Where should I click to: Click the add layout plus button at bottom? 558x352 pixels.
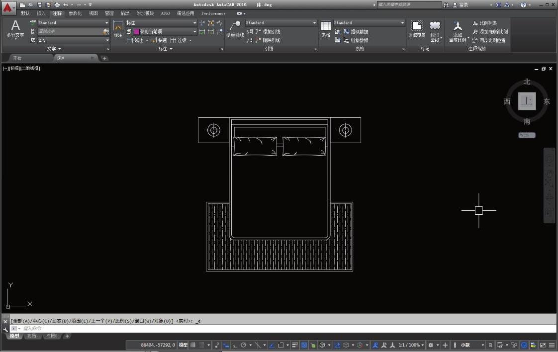coord(67,336)
